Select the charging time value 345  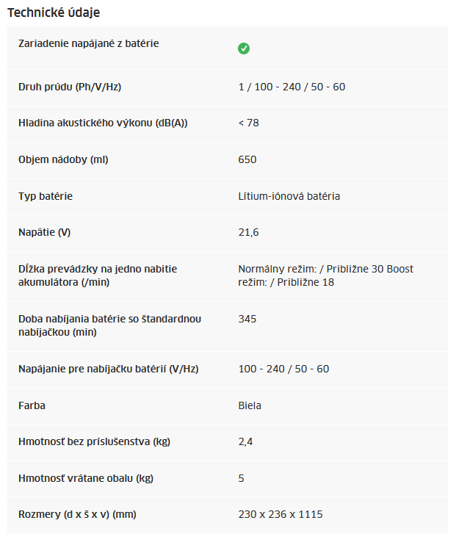[247, 319]
